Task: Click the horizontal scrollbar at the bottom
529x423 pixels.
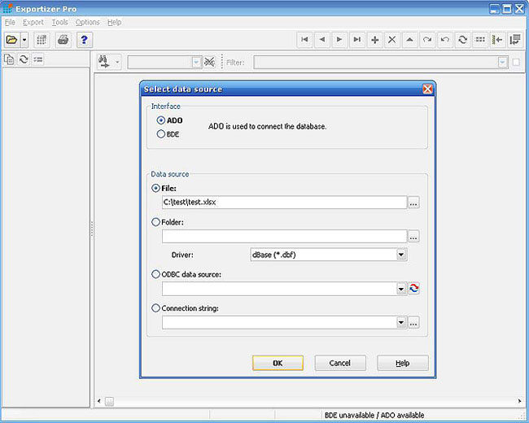Action: [x=309, y=401]
